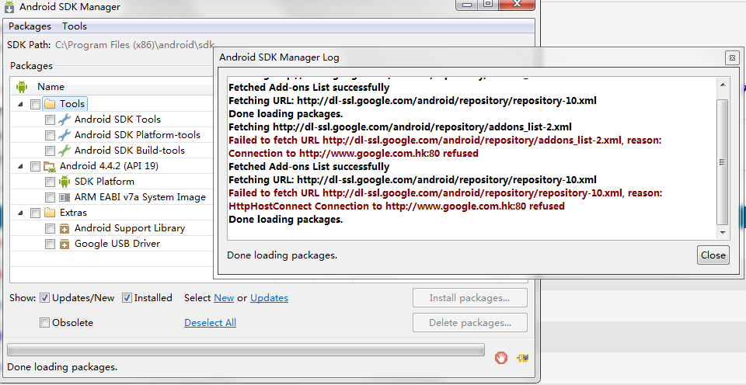The image size is (746, 385).
Task: Click the Android SDK Platform-tools row label
Action: [x=138, y=135]
